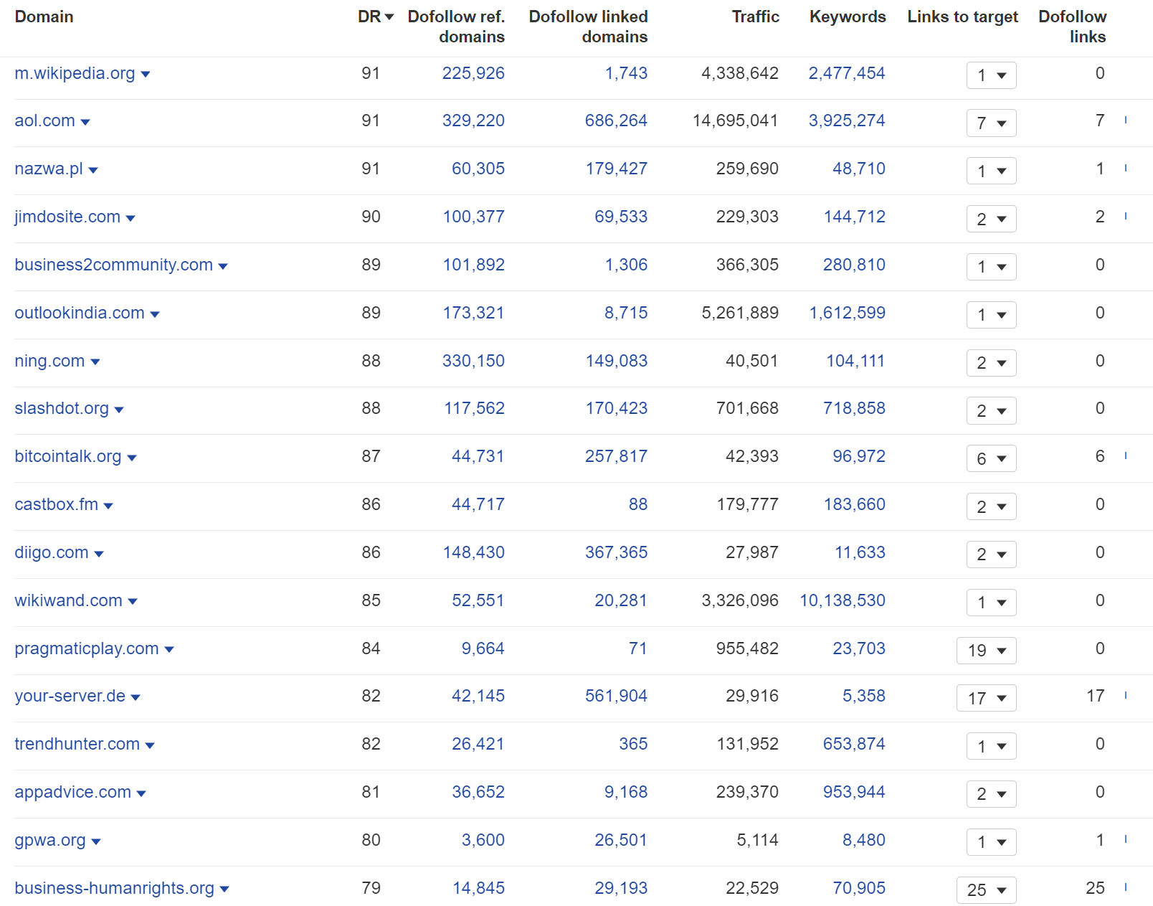The width and height of the screenshot is (1153, 906).
Task: Open wikiwand.com domain link
Action: pyautogui.click(x=68, y=600)
